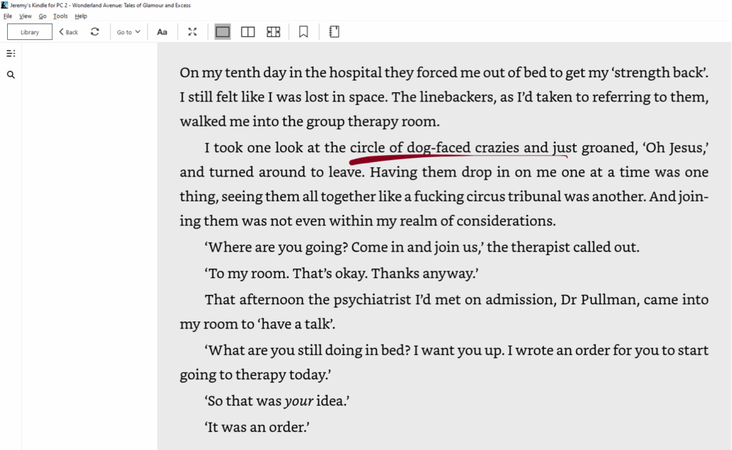Click the sync refresh icon
This screenshot has width=732, height=450.
click(95, 32)
